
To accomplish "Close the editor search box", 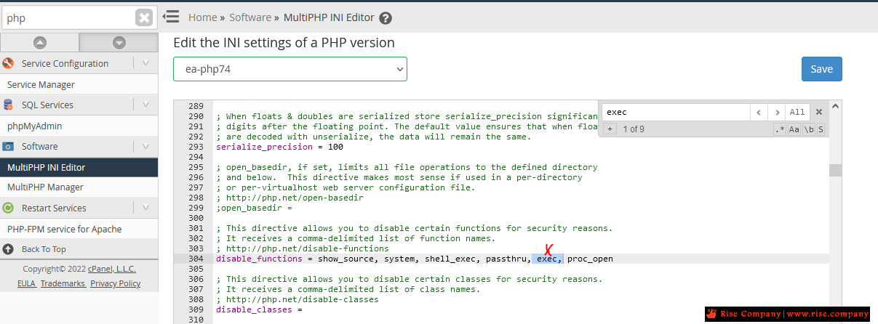I will click(x=818, y=113).
